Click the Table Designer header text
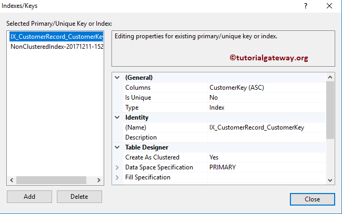 [147, 147]
